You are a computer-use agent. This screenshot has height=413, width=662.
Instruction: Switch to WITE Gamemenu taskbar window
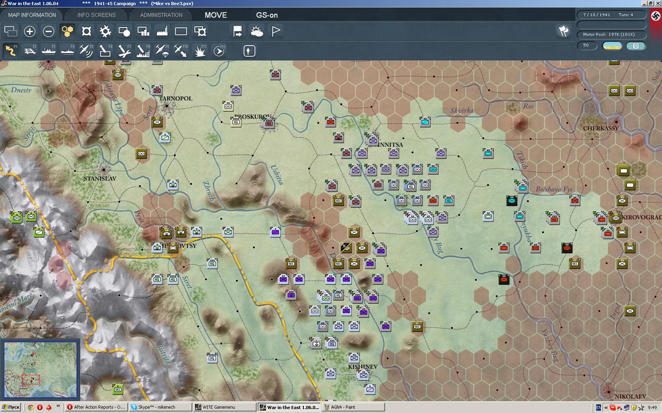(x=225, y=407)
